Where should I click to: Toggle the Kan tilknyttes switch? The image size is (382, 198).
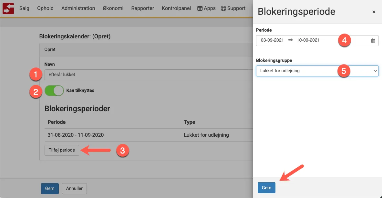click(x=54, y=91)
